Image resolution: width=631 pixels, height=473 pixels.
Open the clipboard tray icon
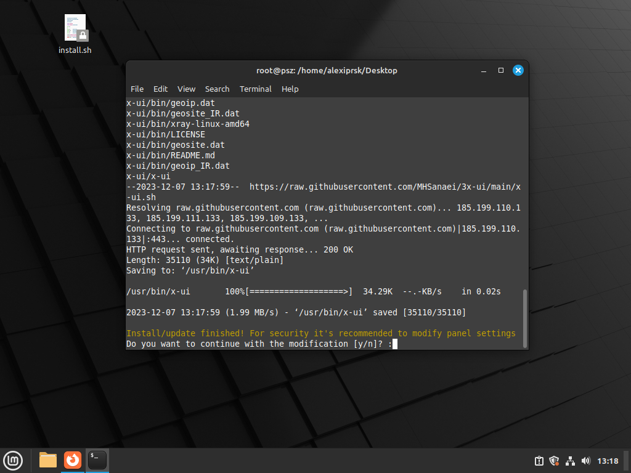pos(539,461)
